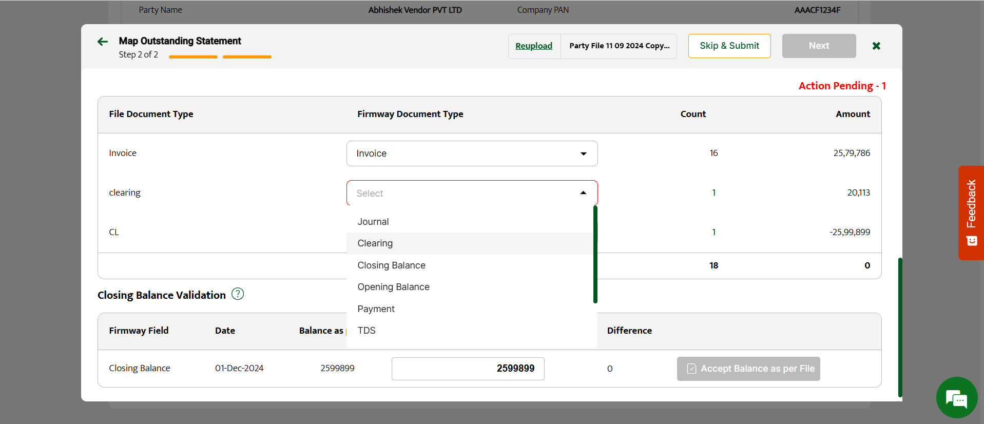This screenshot has height=424, width=984.
Task: Open the Feedback side tab
Action: 971,213
